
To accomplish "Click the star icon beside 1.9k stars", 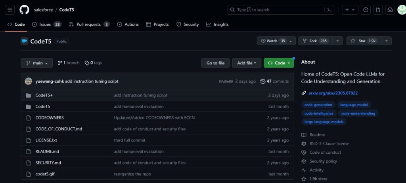I will 304,179.
